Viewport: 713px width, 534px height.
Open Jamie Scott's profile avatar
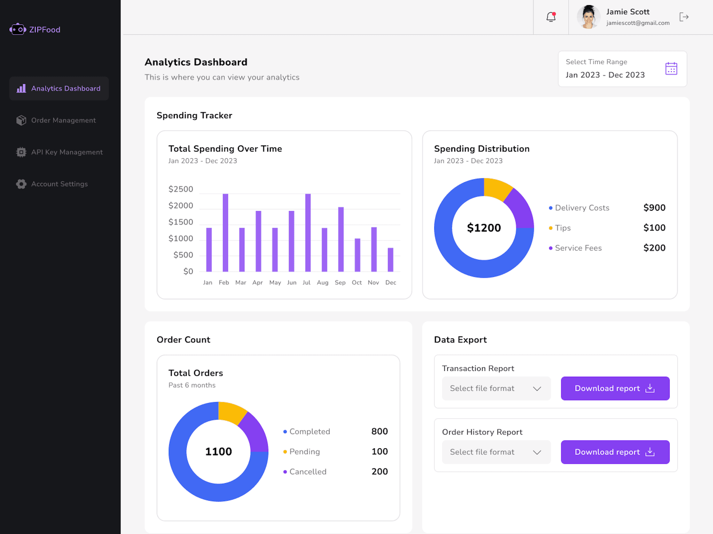pos(589,17)
